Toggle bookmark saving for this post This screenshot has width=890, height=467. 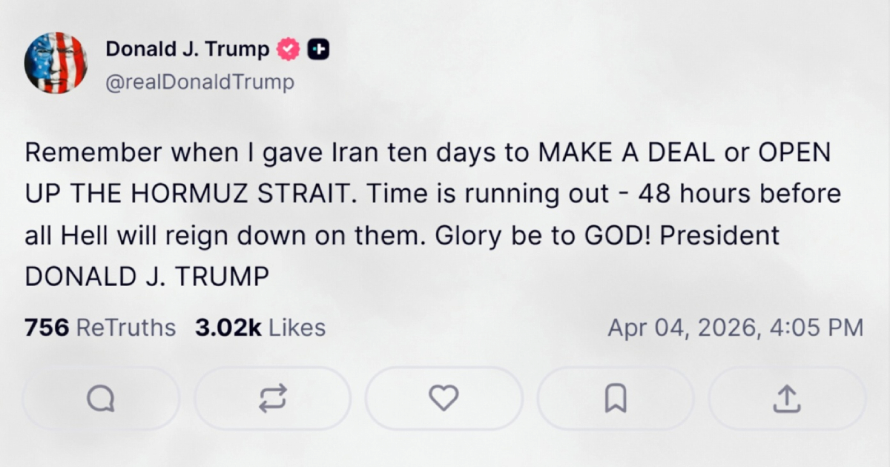(615, 398)
